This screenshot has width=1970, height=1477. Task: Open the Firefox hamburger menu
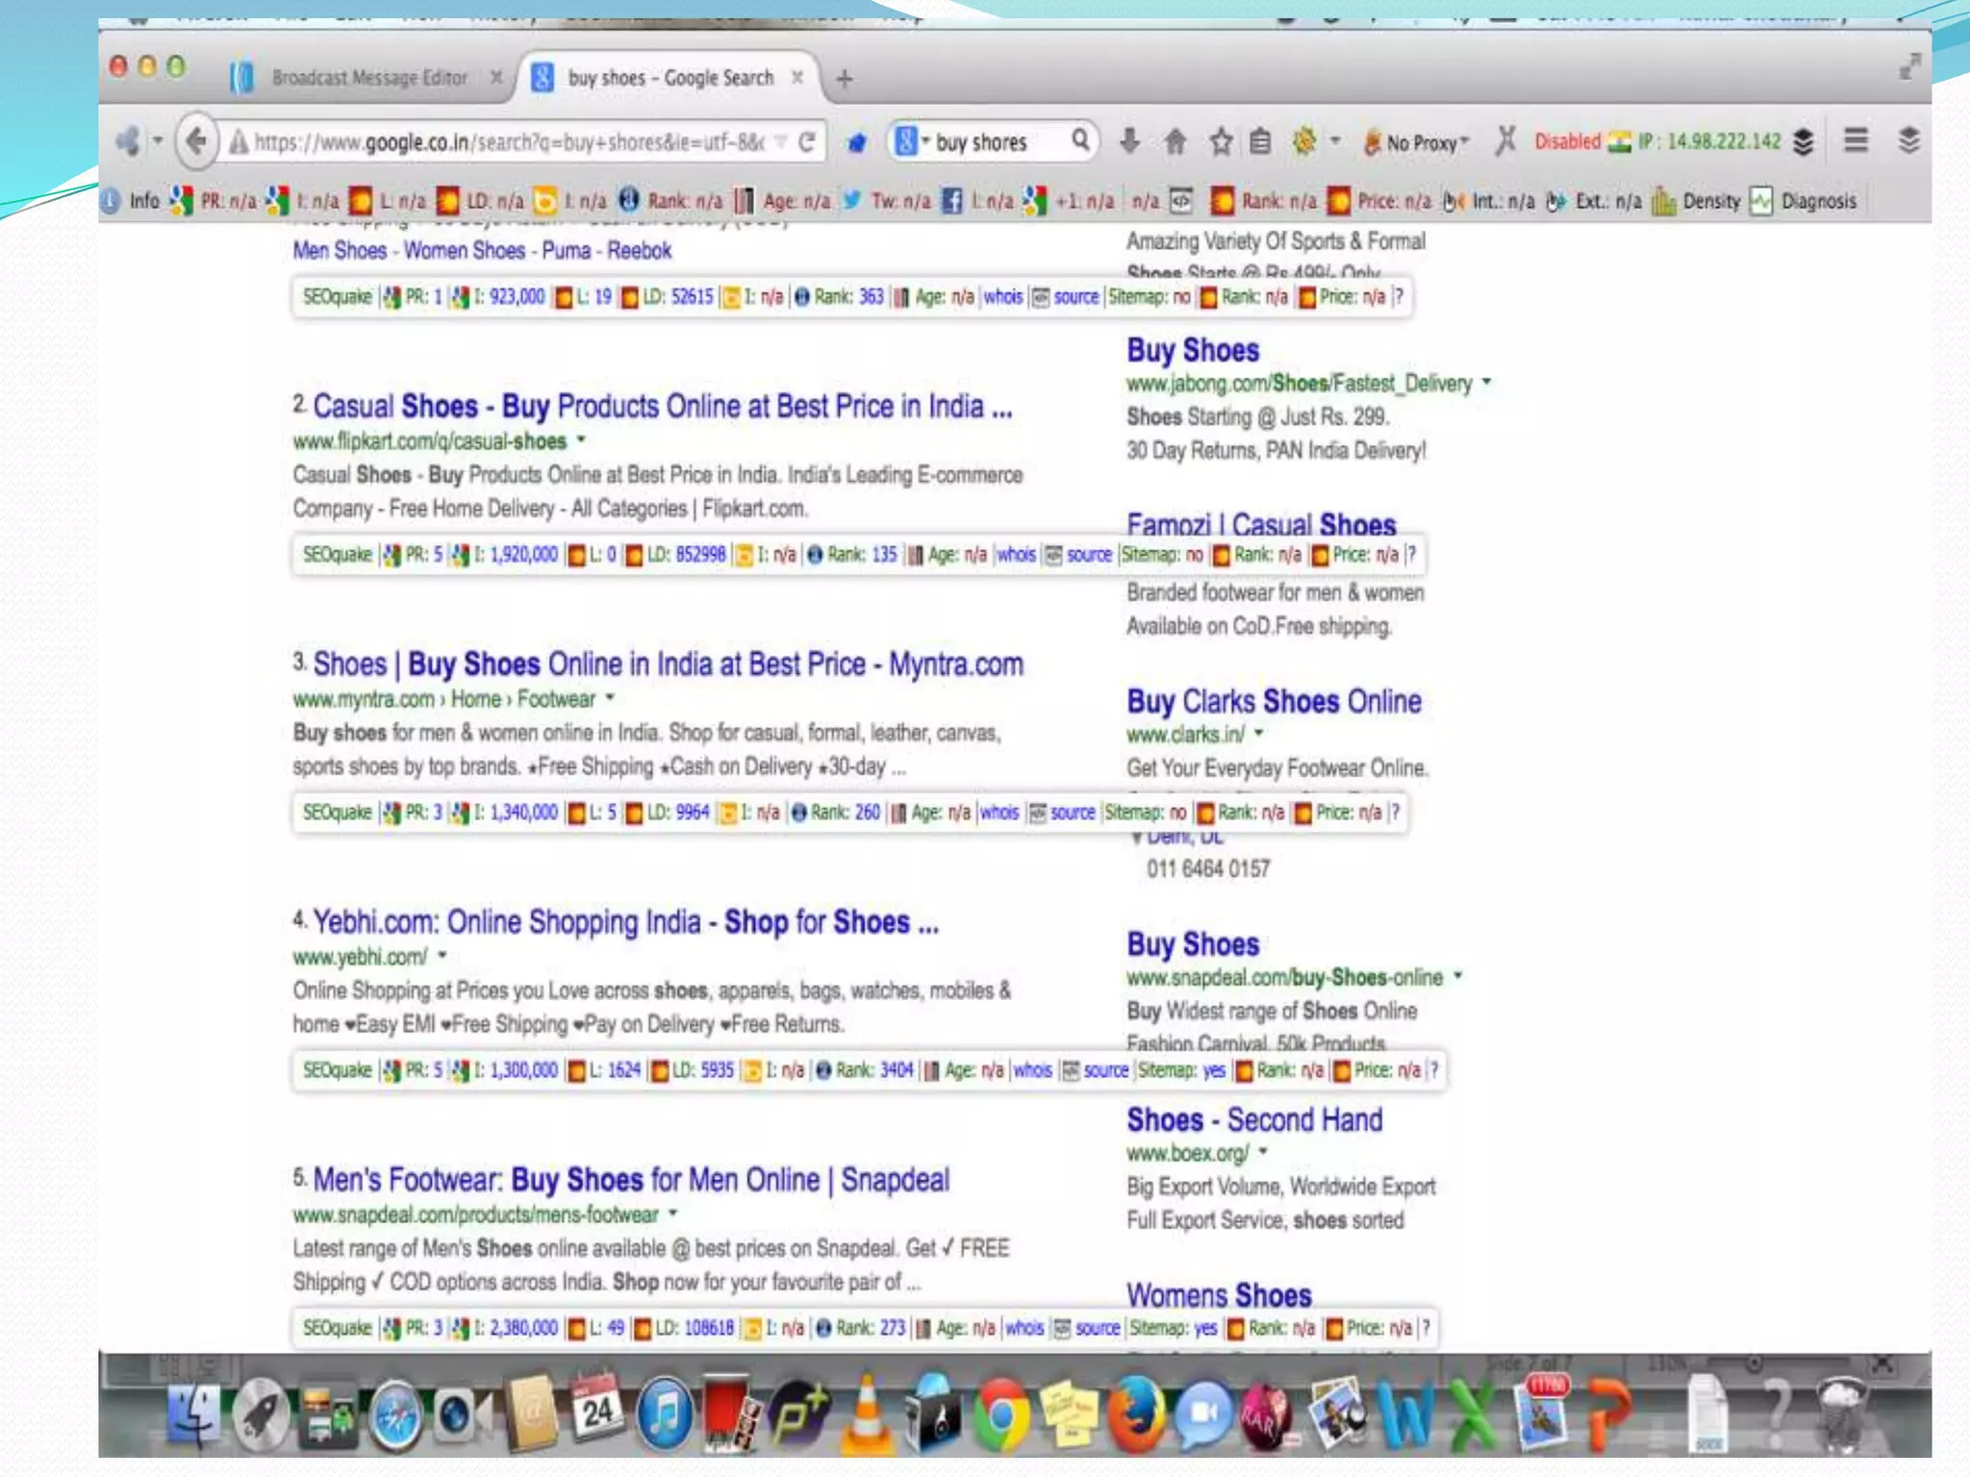pos(1856,140)
